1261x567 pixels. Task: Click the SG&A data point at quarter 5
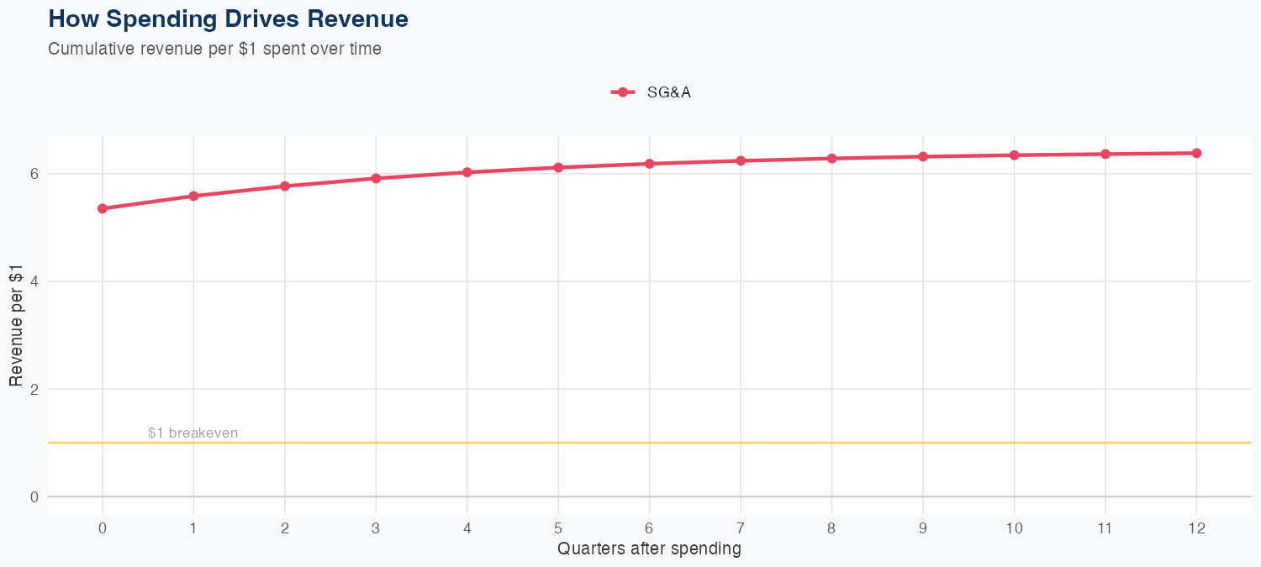click(x=558, y=167)
